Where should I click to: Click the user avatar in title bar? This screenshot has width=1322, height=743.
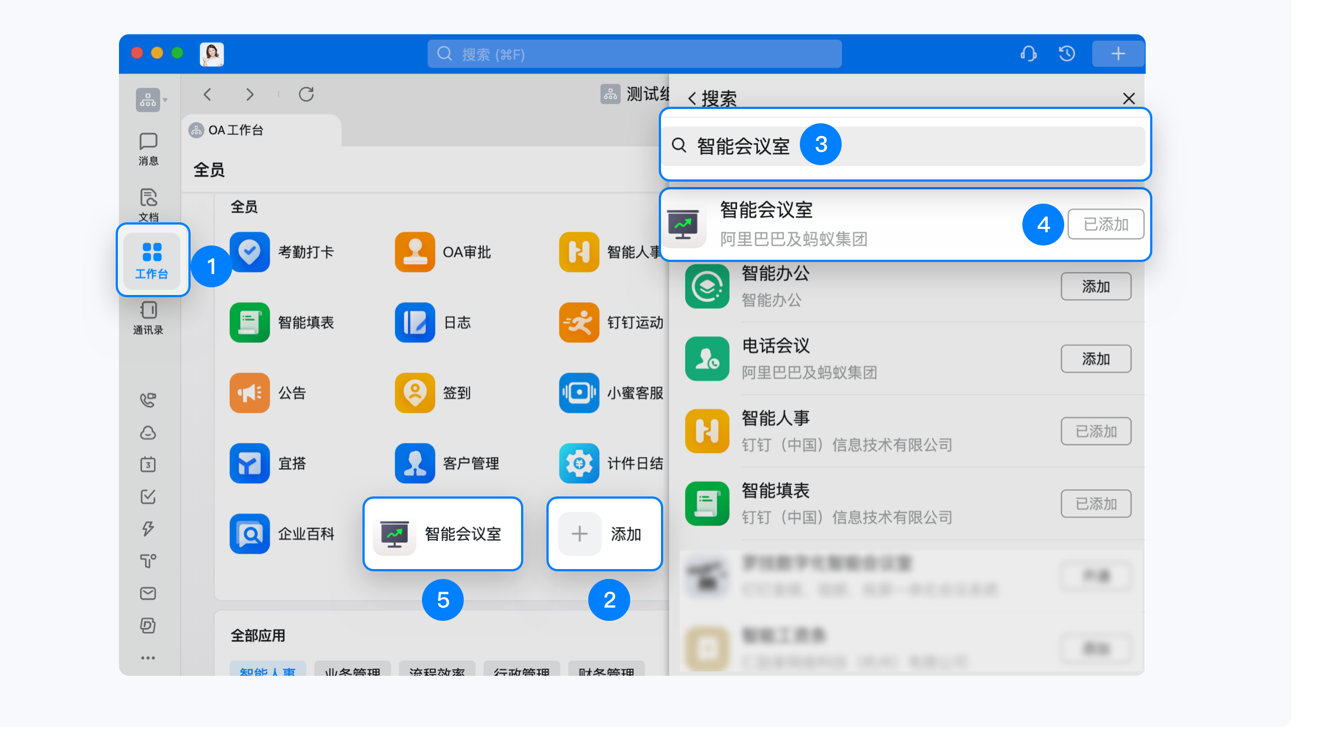(x=212, y=54)
